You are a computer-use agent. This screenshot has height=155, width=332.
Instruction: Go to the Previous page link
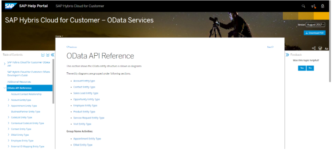click(x=71, y=47)
